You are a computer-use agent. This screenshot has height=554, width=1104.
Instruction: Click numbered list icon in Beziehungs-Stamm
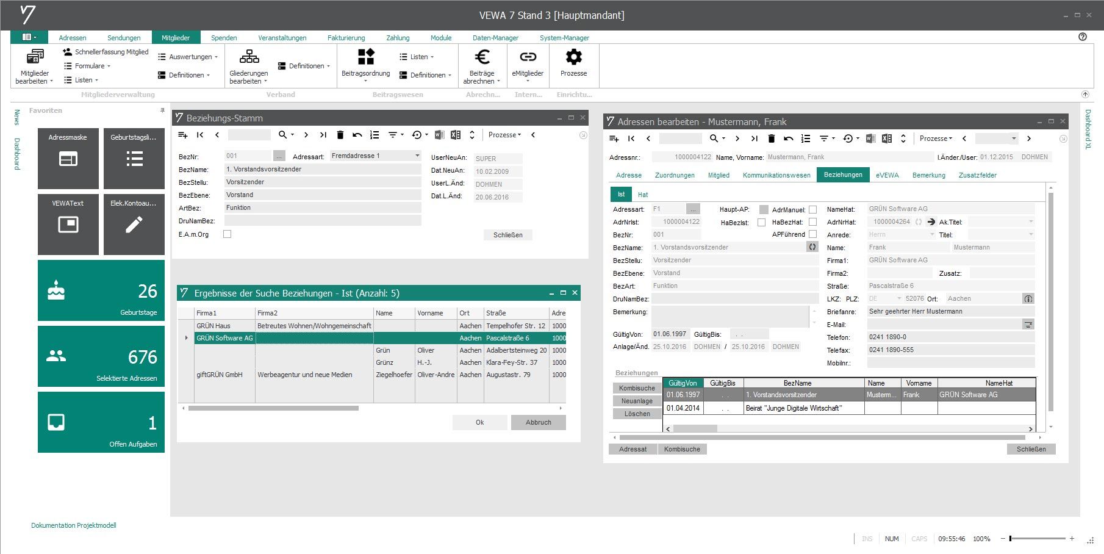375,135
